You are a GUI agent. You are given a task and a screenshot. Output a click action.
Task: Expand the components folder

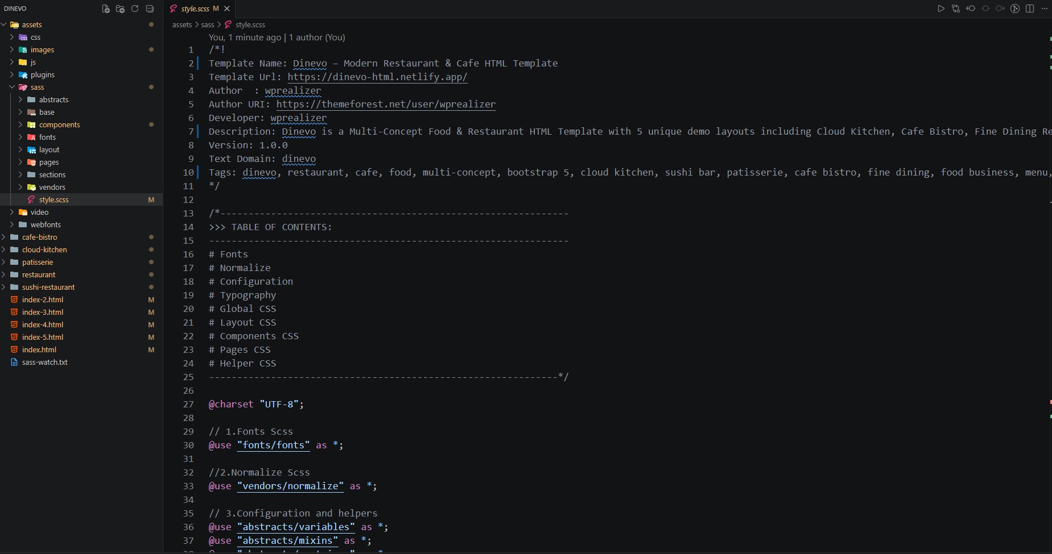(81, 124)
